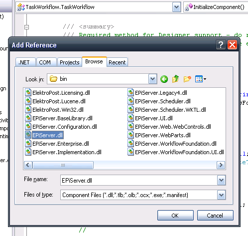
Task: Click the ElektroPost.Licensing.dll file icon
Action: pyautogui.click(x=28, y=92)
